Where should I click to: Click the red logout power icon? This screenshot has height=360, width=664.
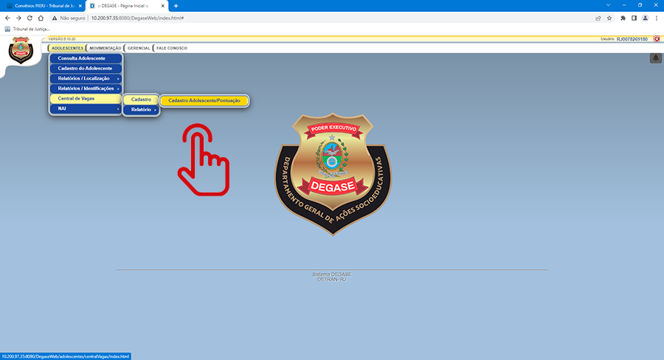[x=657, y=39]
